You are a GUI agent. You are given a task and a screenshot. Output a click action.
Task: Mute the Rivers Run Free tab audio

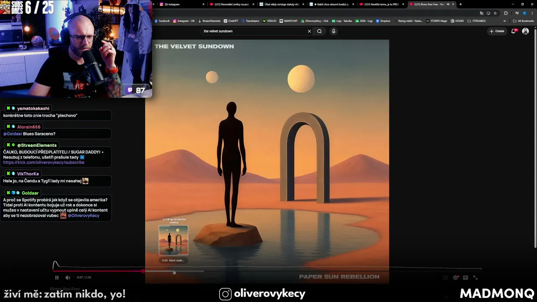coord(448,4)
